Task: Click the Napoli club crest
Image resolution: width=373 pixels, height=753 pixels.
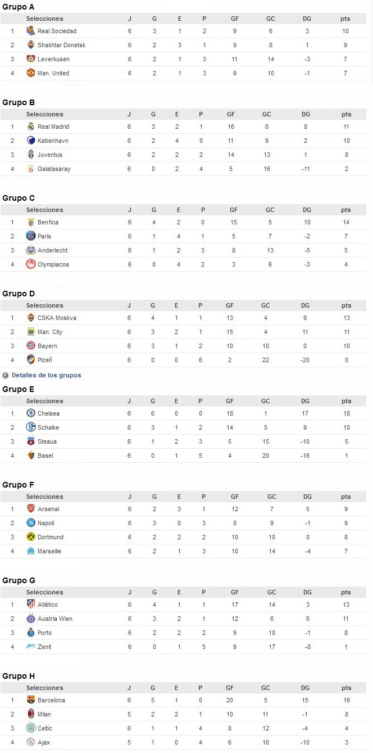Action: tap(31, 523)
